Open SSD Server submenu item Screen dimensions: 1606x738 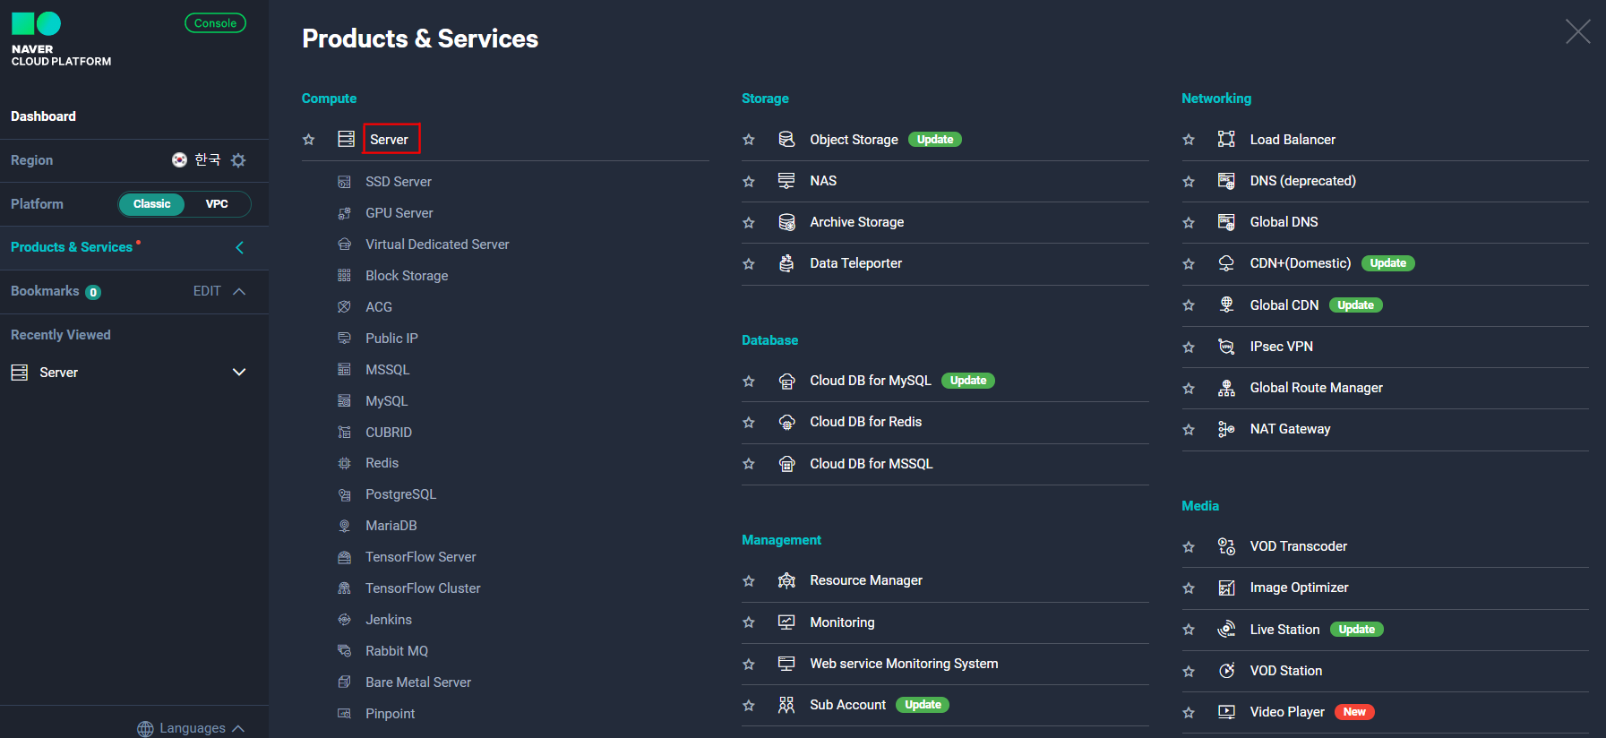(398, 182)
